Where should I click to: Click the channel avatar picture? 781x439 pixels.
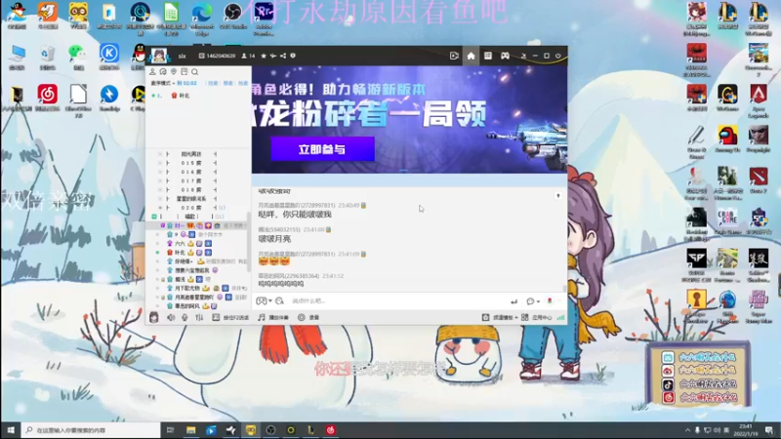[x=159, y=56]
